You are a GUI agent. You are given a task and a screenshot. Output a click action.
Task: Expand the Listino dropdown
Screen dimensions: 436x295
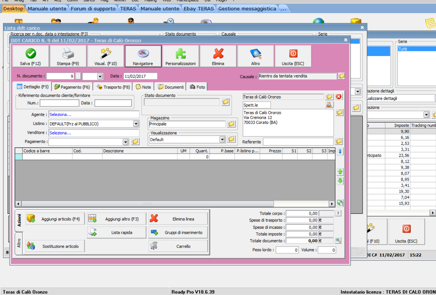[136, 124]
